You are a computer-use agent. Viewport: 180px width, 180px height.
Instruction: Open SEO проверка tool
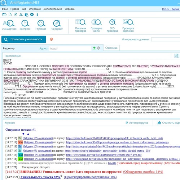tap(112, 26)
